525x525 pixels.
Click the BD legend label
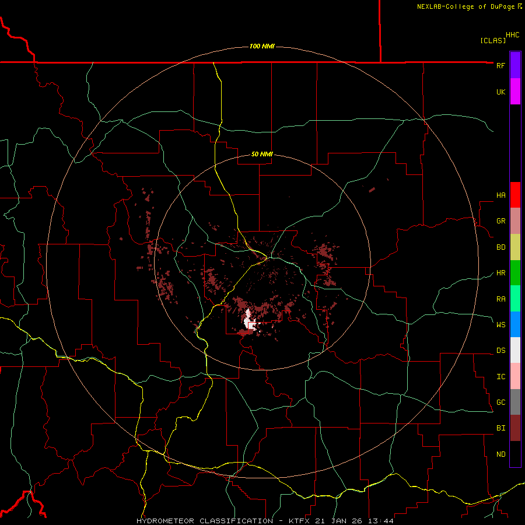tap(501, 247)
